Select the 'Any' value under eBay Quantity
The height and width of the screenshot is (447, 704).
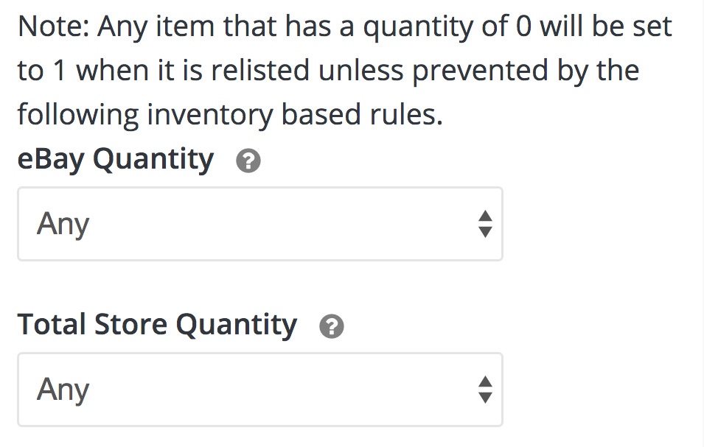(63, 224)
